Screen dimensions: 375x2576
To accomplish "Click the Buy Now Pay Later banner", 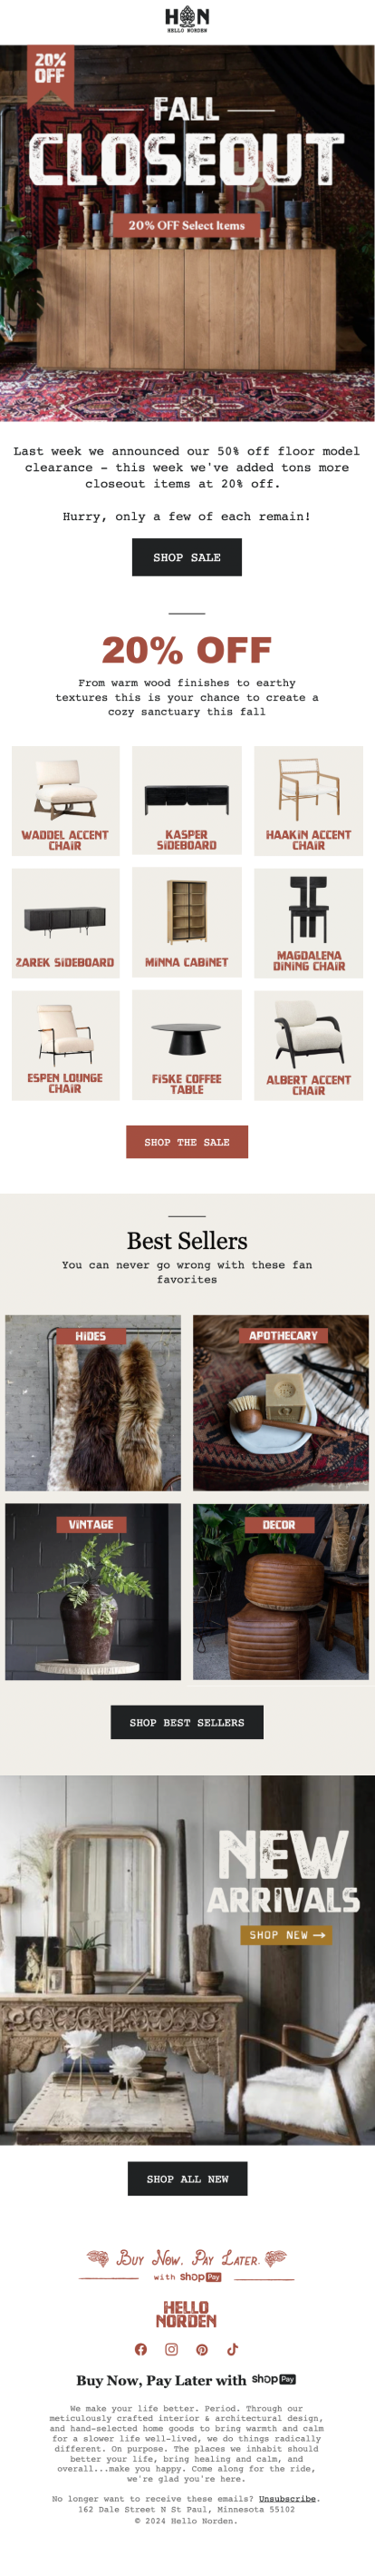I will pyautogui.click(x=187, y=2264).
